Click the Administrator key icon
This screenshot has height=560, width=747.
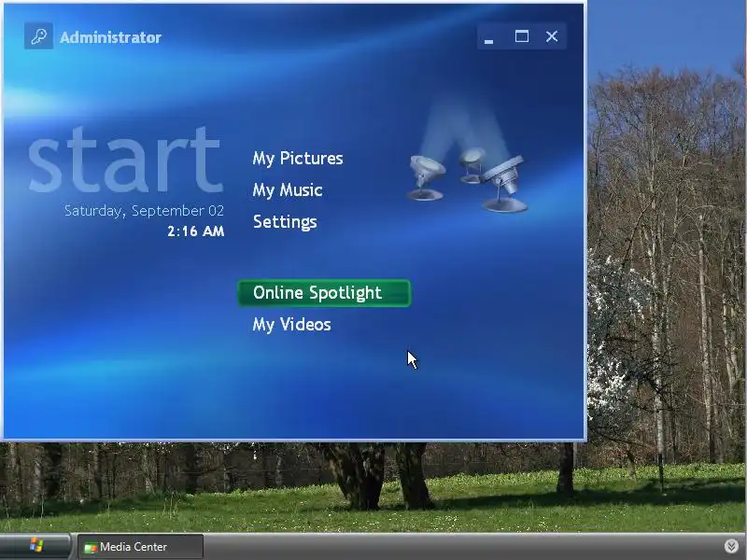[38, 36]
